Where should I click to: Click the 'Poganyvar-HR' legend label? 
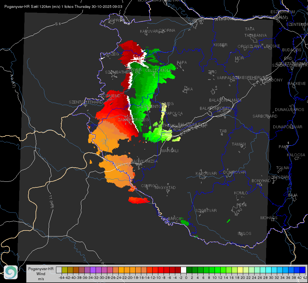point(41,269)
